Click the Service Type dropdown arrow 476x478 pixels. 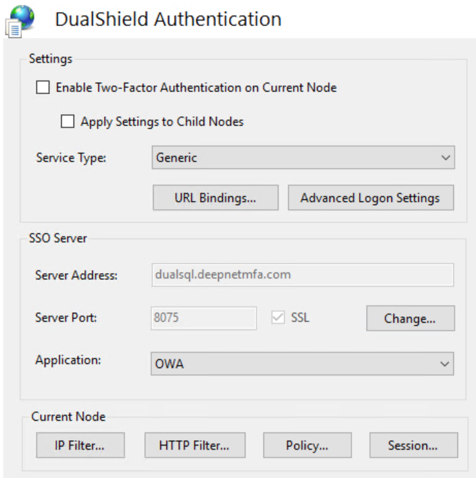(445, 157)
